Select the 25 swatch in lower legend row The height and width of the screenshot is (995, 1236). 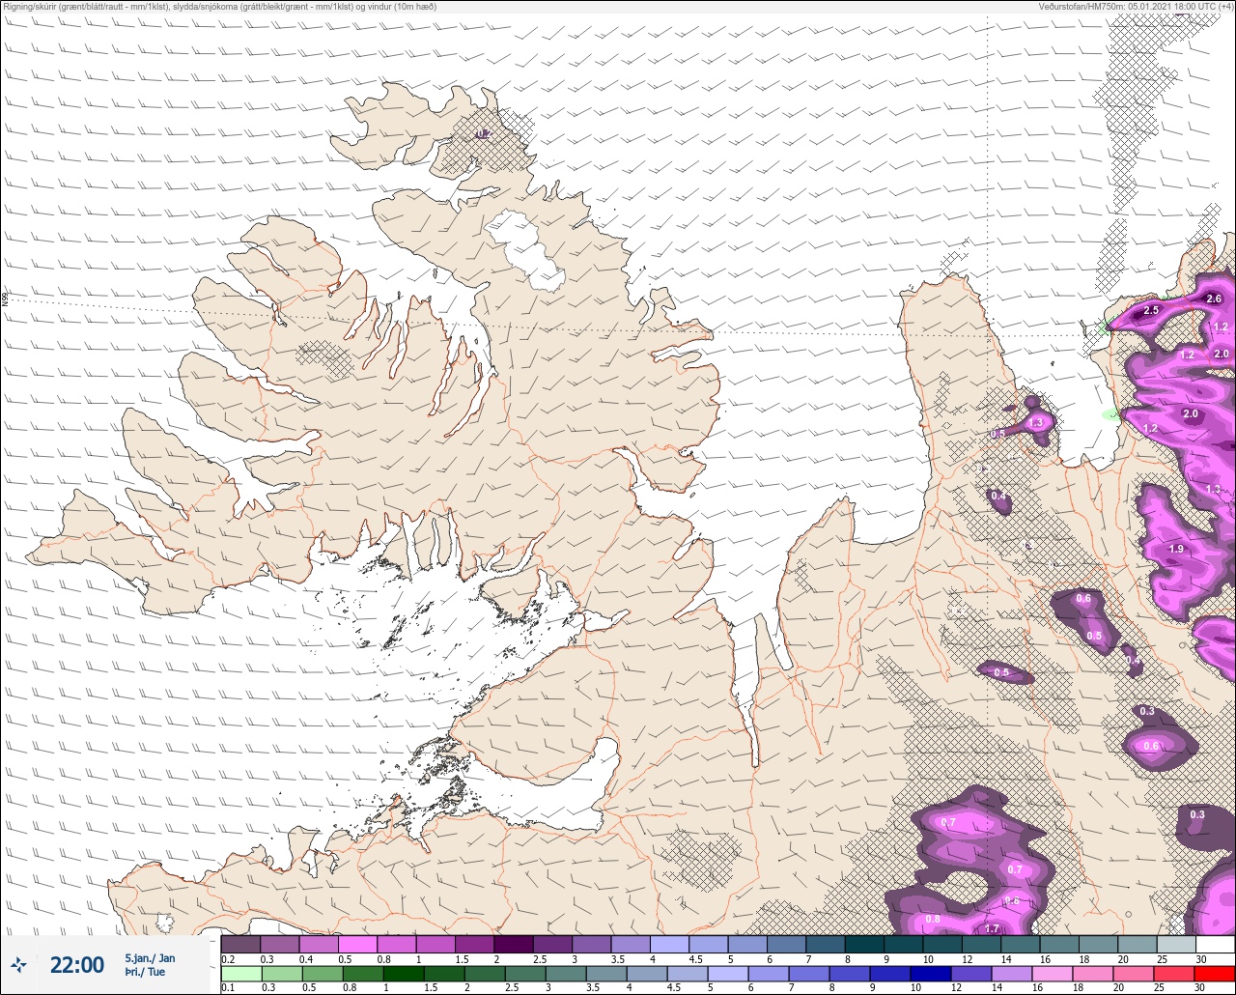(1173, 973)
